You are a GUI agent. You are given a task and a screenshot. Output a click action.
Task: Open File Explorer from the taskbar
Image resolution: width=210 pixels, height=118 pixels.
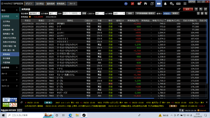pyautogui.click(x=77, y=115)
